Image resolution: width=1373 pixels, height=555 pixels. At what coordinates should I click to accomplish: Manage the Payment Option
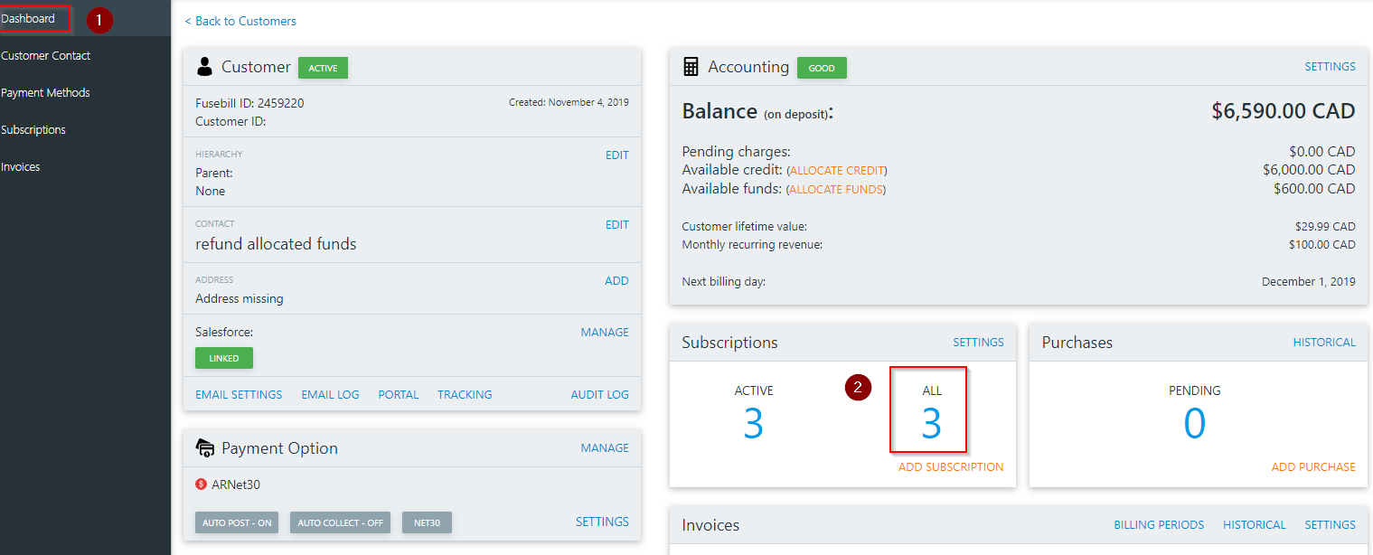pos(605,448)
